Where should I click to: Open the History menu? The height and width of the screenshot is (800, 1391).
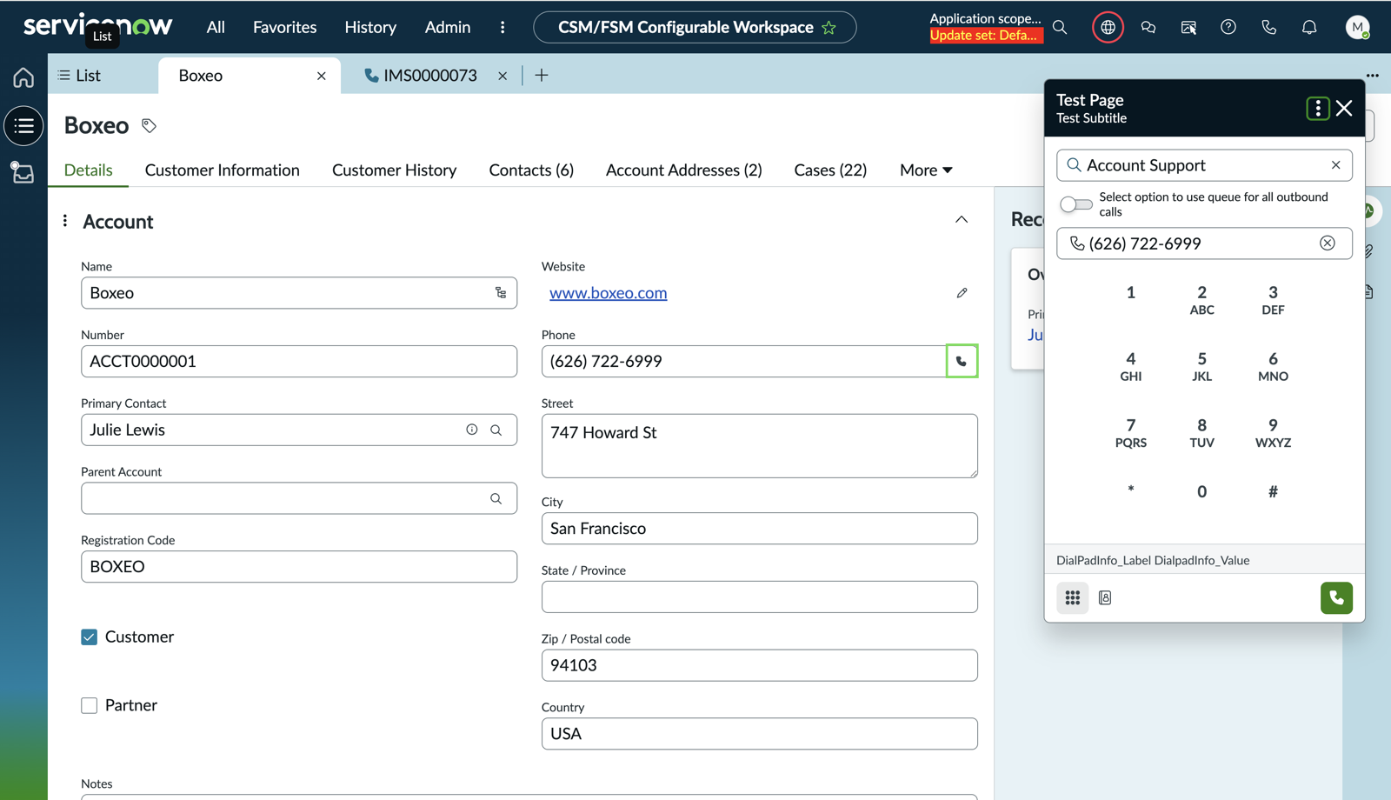370,28
